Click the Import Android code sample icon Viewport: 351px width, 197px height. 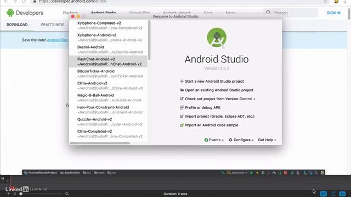click(x=182, y=125)
